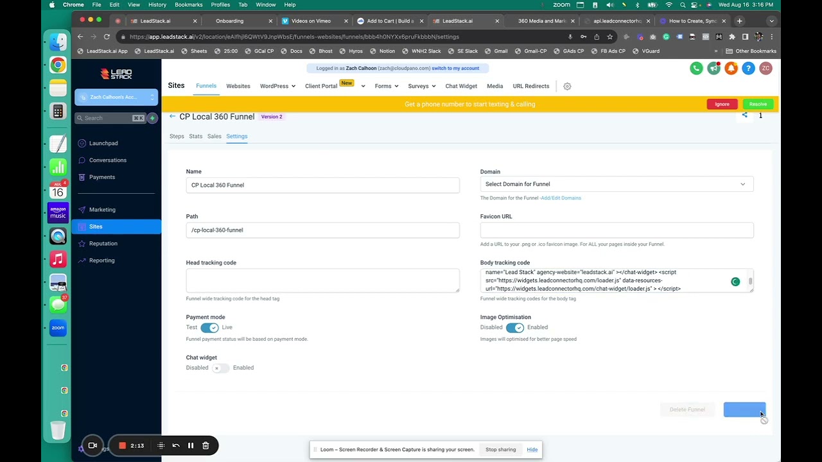Expand the Client Portal dropdown arrow

pyautogui.click(x=363, y=86)
